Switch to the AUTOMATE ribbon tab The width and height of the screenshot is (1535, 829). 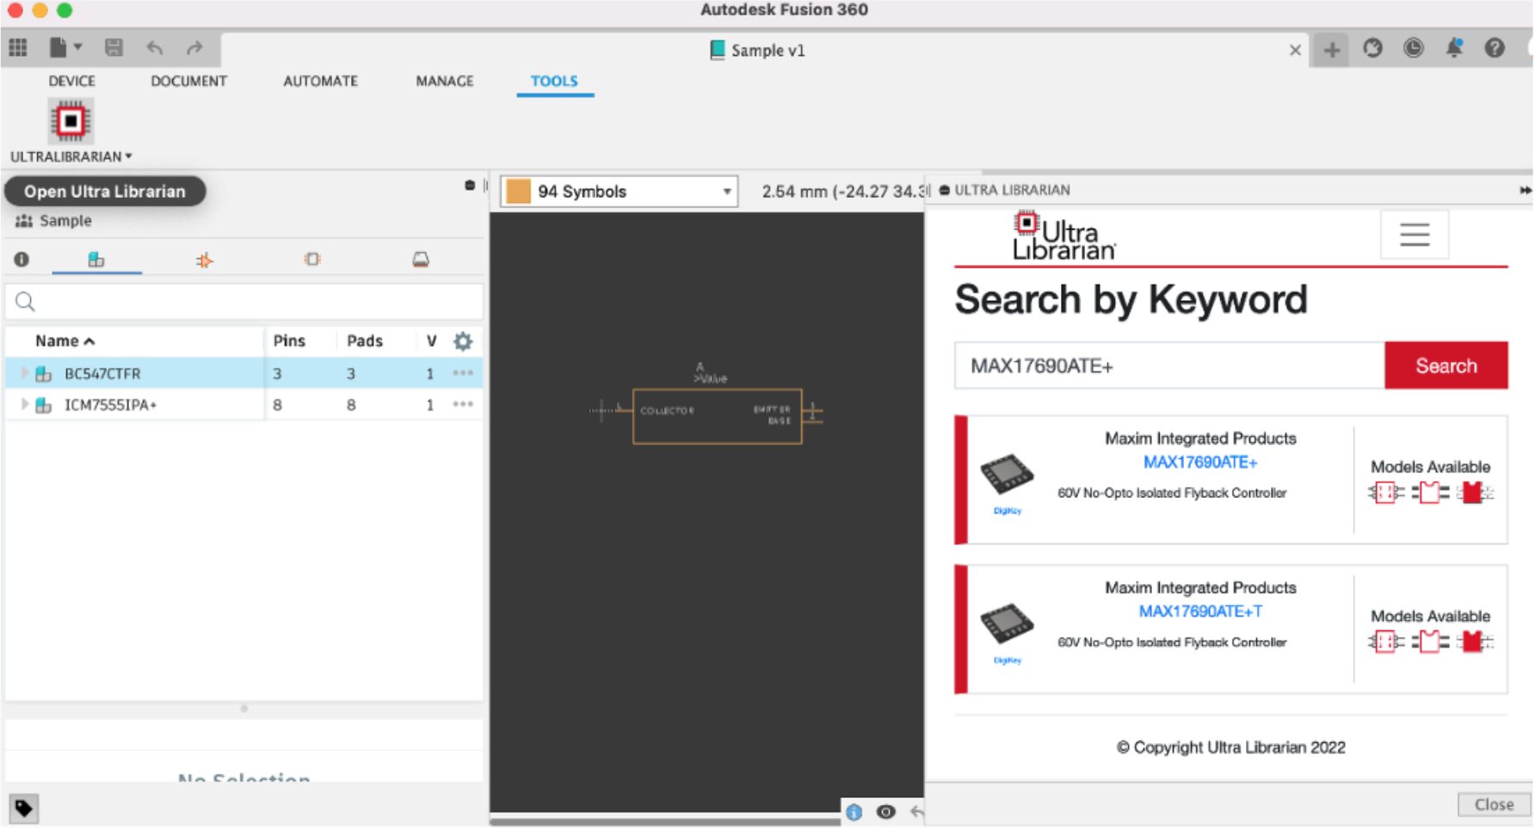click(320, 81)
